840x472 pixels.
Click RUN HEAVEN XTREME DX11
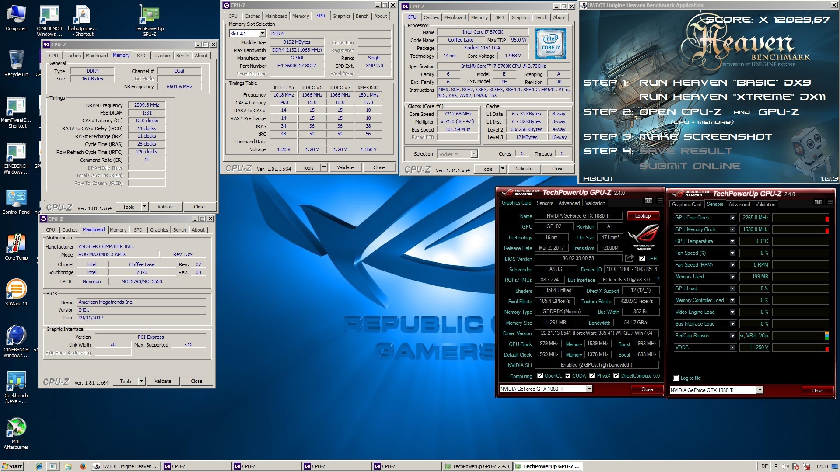[x=732, y=97]
